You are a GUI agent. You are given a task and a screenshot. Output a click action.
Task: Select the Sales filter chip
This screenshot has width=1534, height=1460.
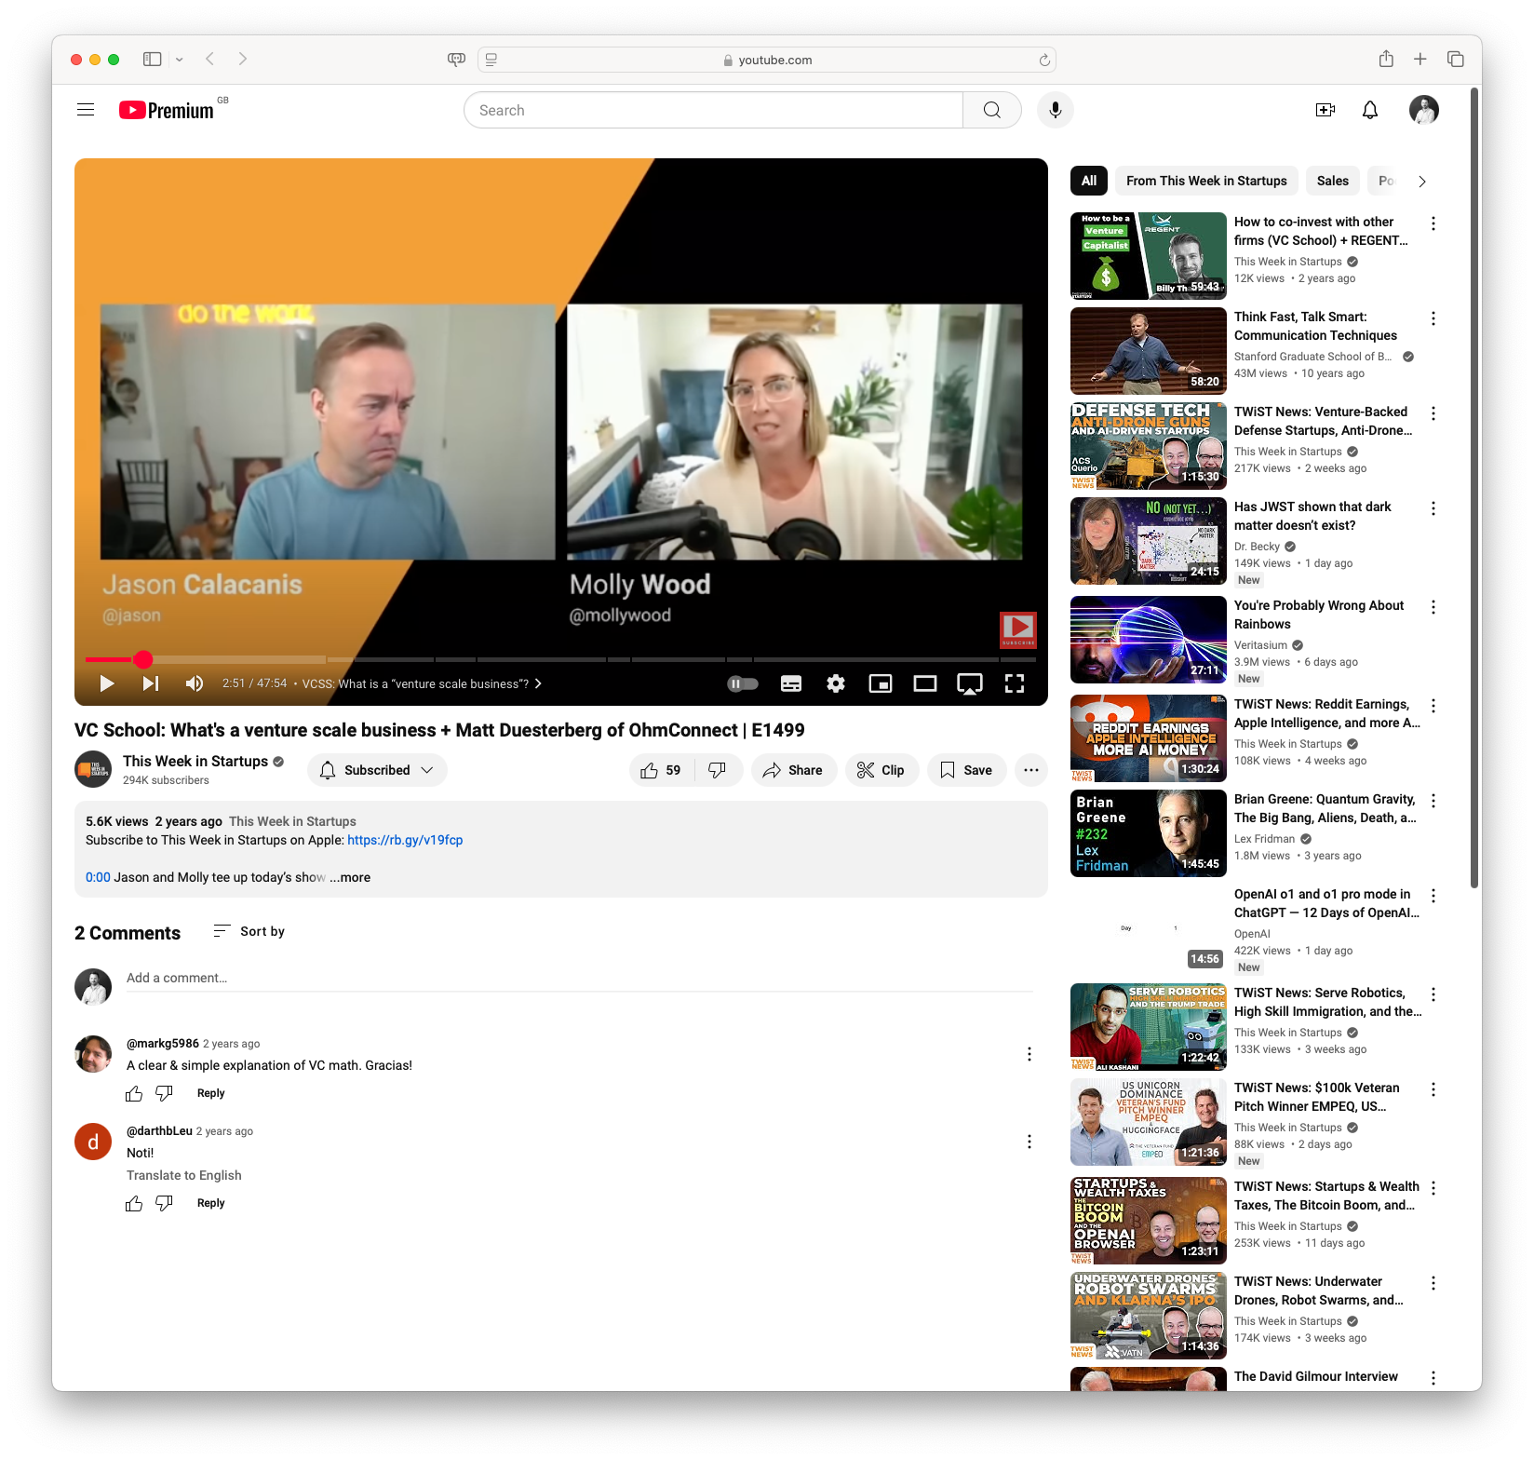[x=1332, y=181]
